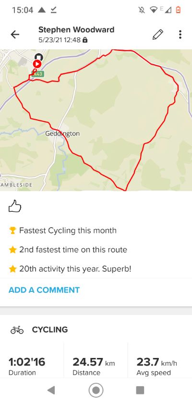
Task: Open the pencil edit icon
Action: point(157,35)
